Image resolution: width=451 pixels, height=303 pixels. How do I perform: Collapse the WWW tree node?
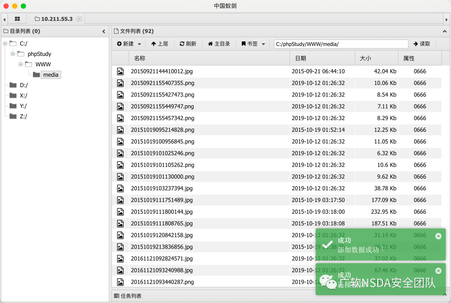pos(21,64)
